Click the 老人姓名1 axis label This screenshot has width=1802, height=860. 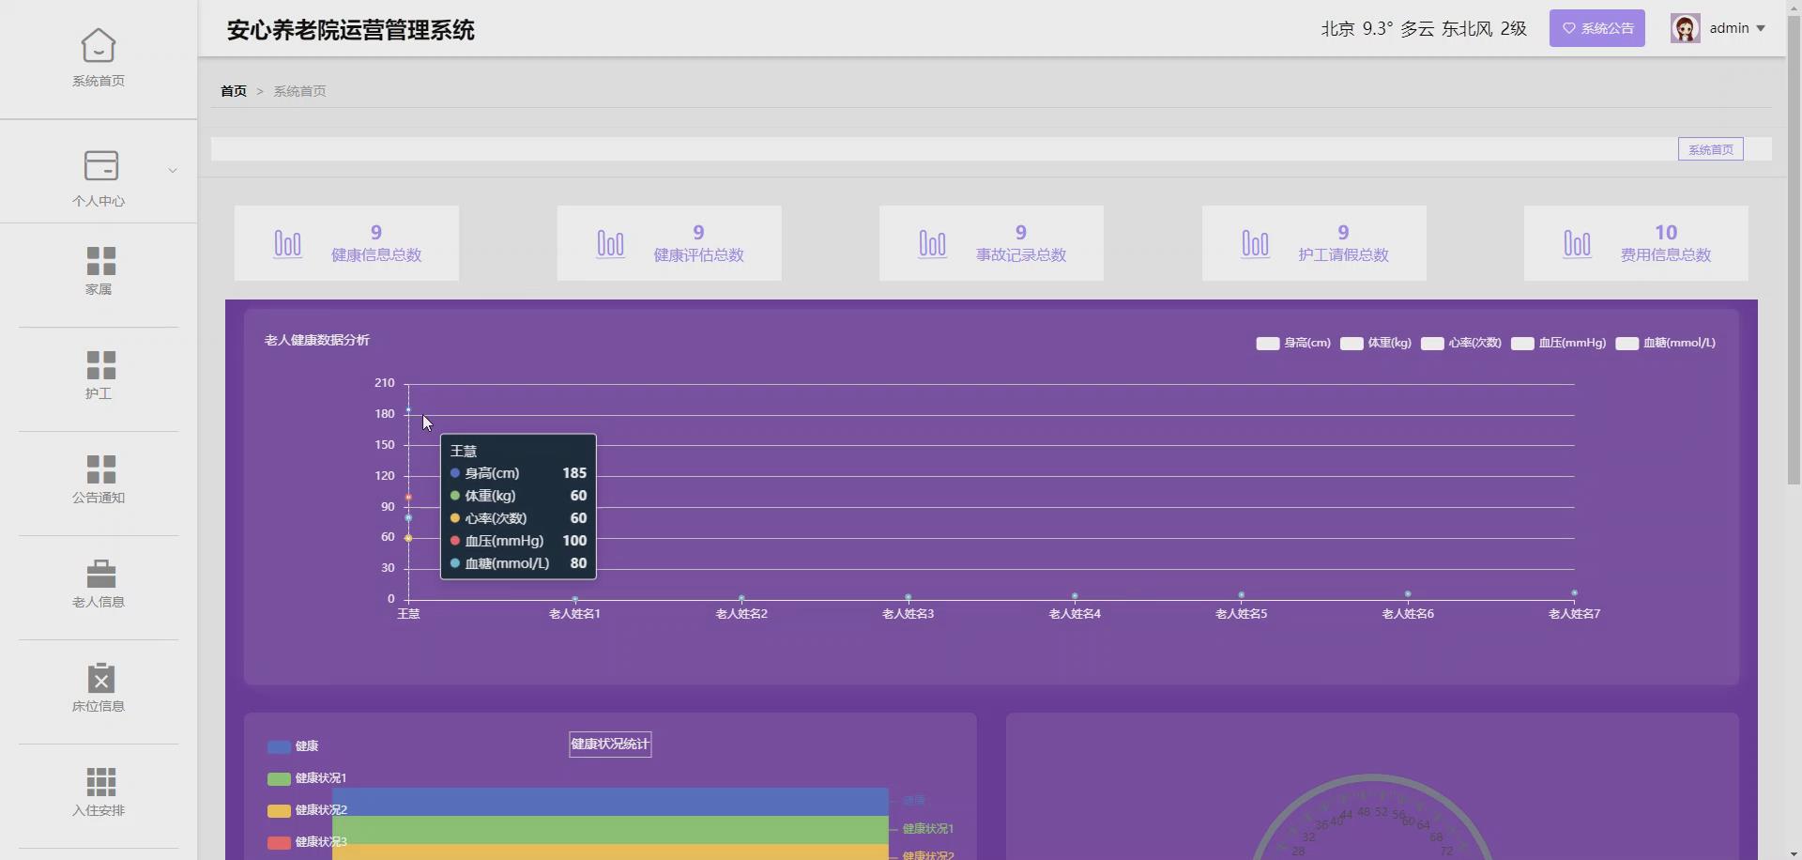pos(574,614)
